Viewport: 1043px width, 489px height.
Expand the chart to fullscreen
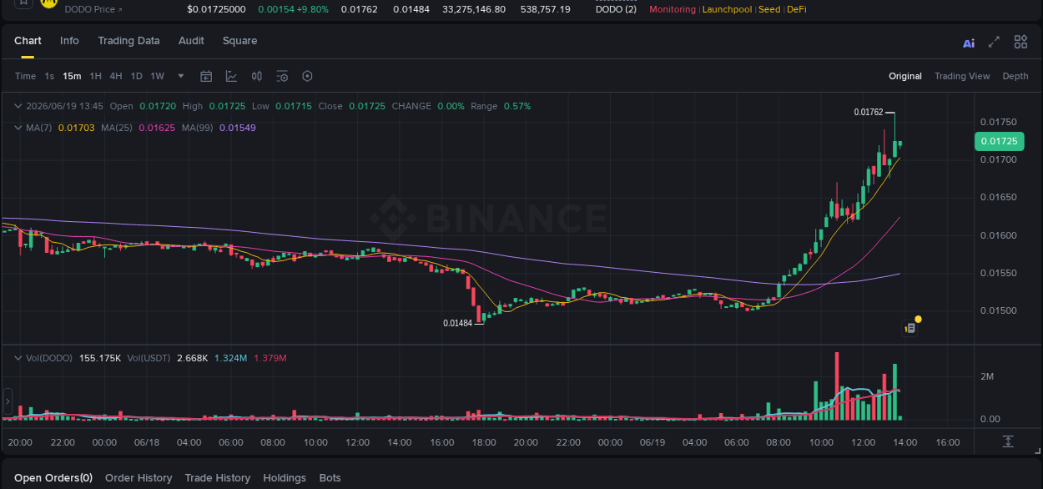point(994,42)
